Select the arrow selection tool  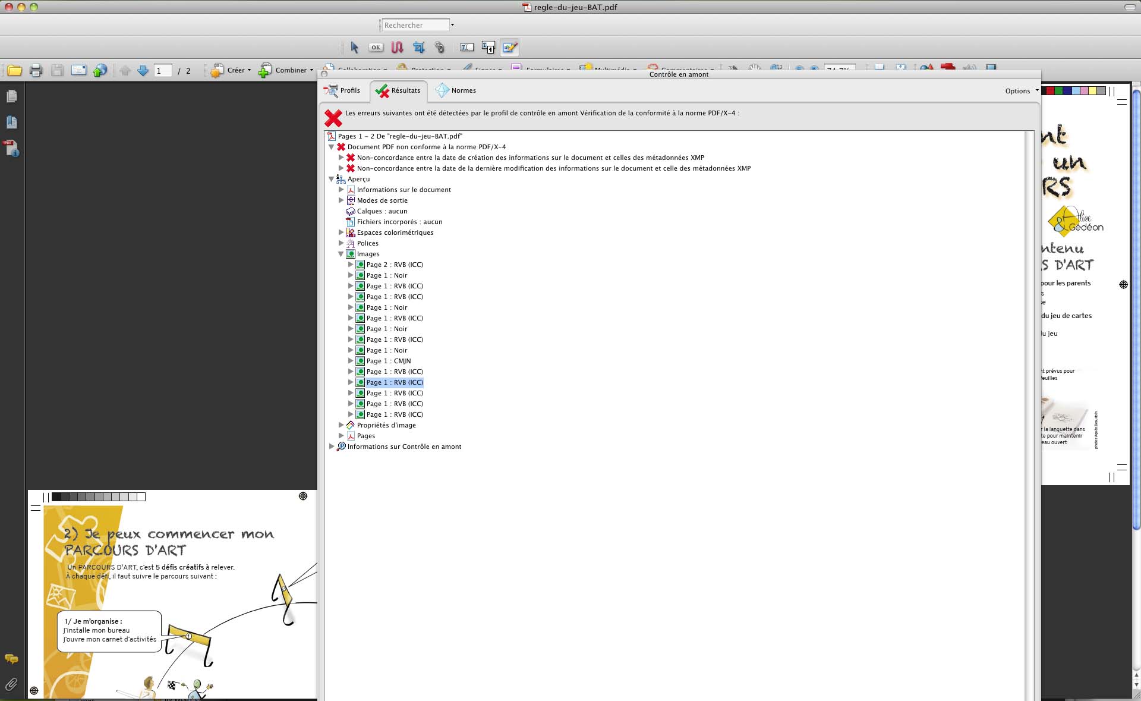pyautogui.click(x=355, y=48)
